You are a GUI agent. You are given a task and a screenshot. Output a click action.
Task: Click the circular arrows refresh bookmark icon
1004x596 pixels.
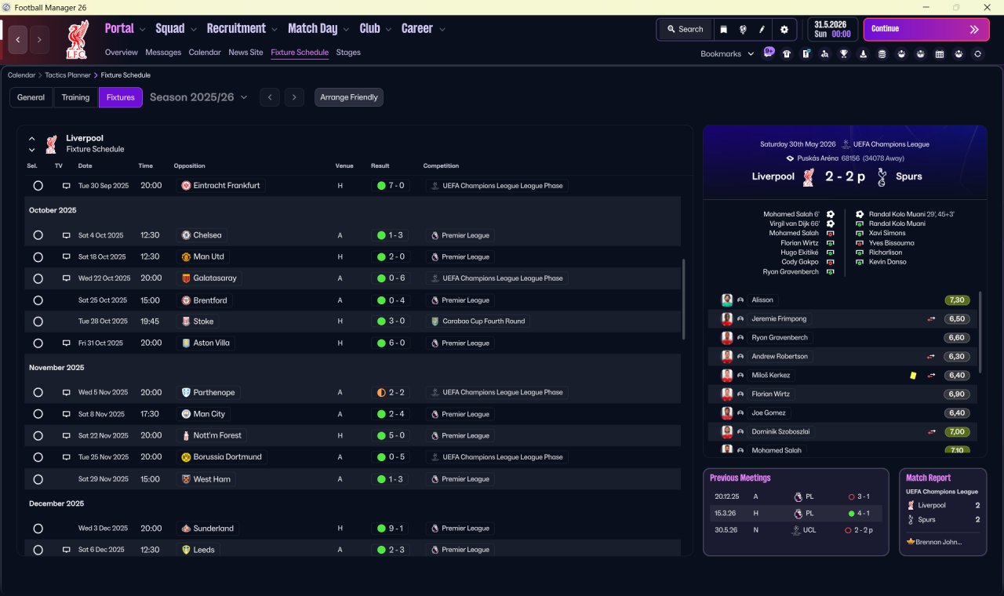977,54
